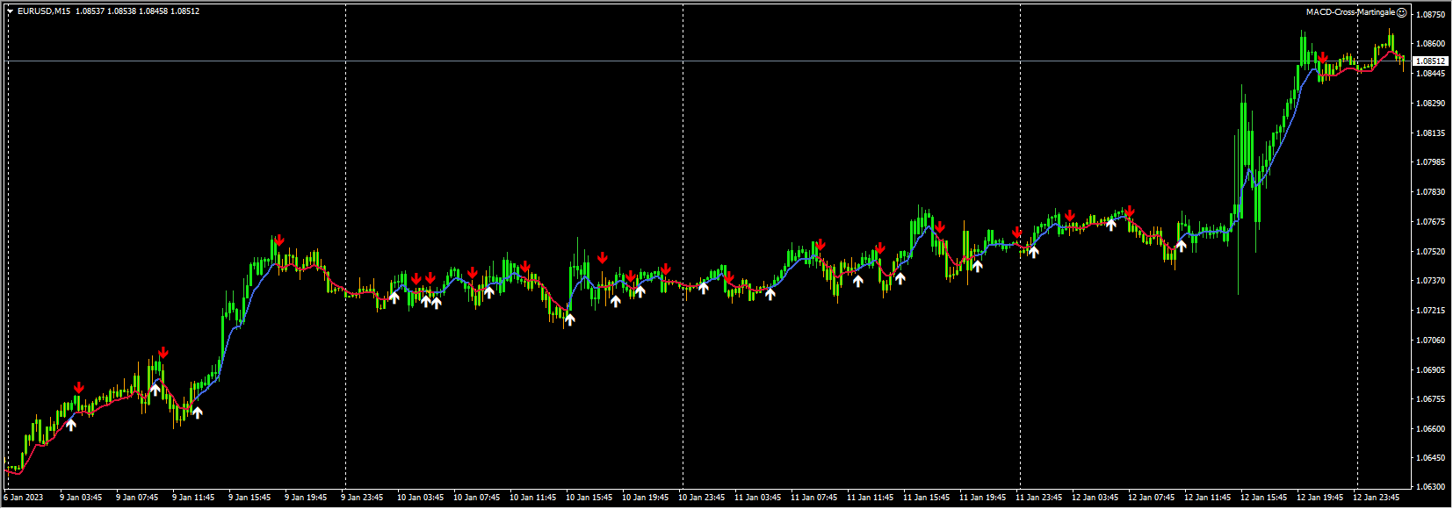Image resolution: width=1453 pixels, height=509 pixels.
Task: Click the 1.07215 price scale label
Action: click(1431, 311)
